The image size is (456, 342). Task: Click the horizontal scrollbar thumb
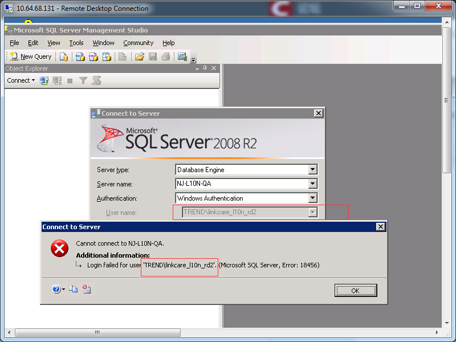coord(97,332)
